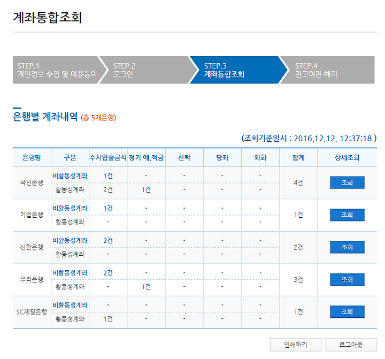This screenshot has width=385, height=359.
Task: Click 활동성계좌 label in 우리은행 row
Action: (70, 287)
